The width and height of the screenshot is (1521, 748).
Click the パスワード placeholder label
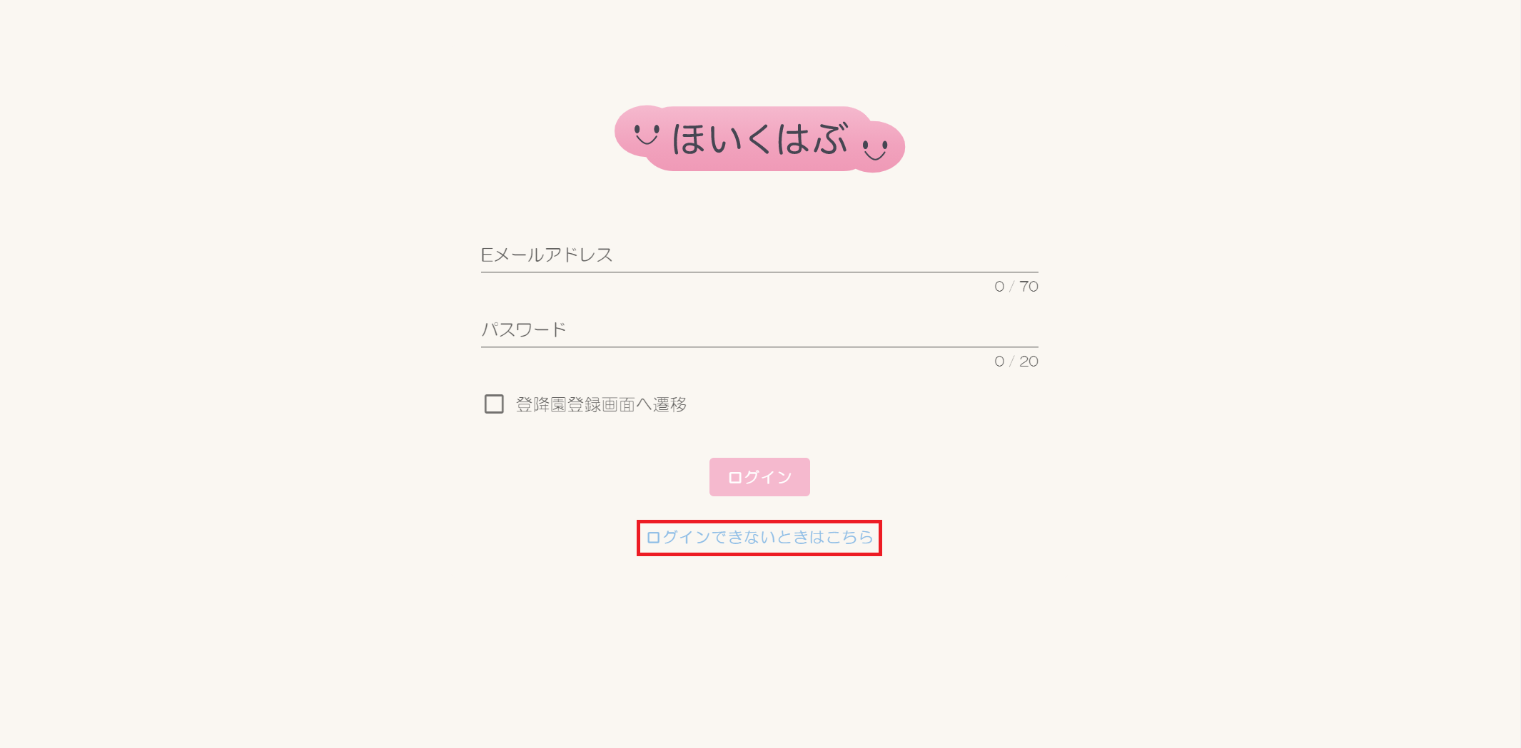(523, 330)
